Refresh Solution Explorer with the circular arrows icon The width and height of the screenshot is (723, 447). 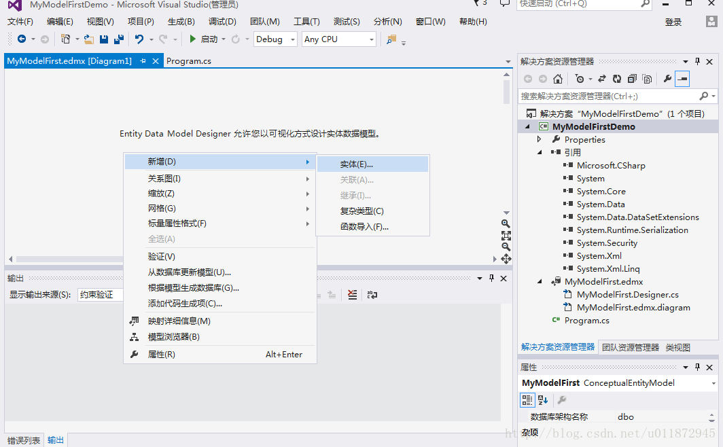point(617,79)
